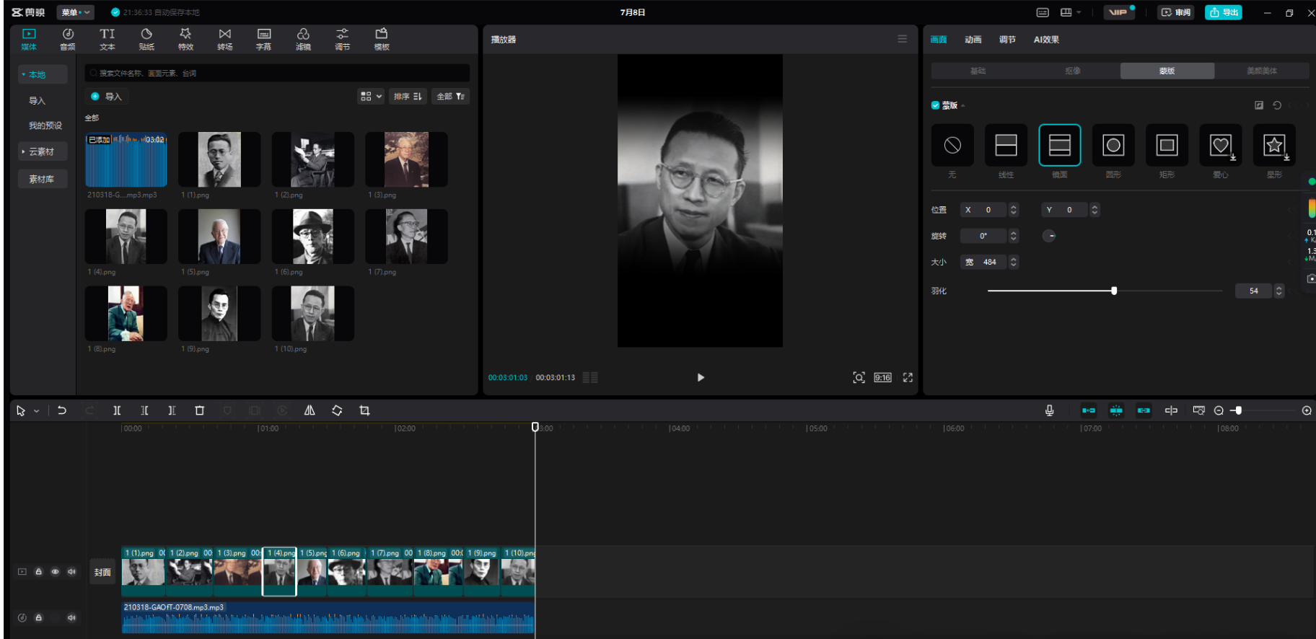Open the layout dropdown in title bar
The width and height of the screenshot is (1316, 639).
[x=1071, y=12]
